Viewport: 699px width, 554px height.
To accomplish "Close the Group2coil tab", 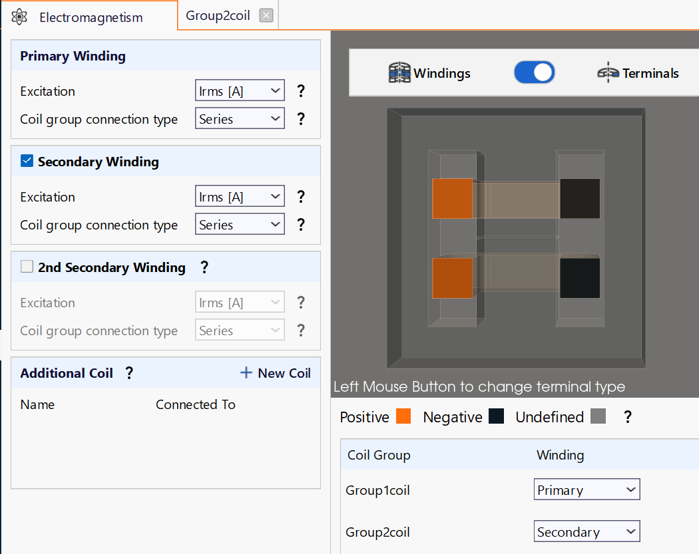I will [266, 15].
